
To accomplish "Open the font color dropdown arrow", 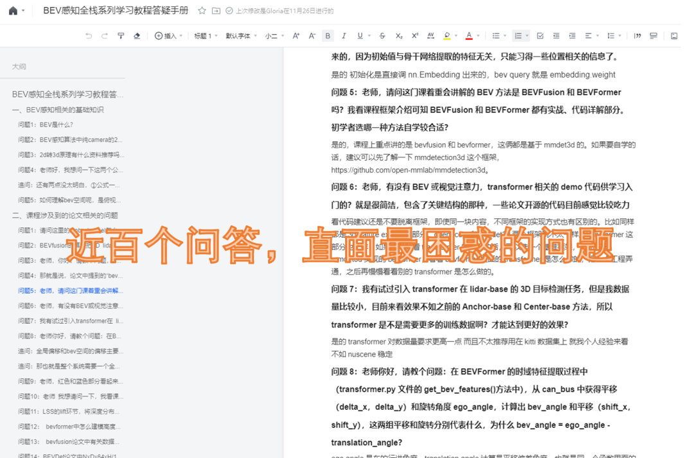I will [x=478, y=36].
